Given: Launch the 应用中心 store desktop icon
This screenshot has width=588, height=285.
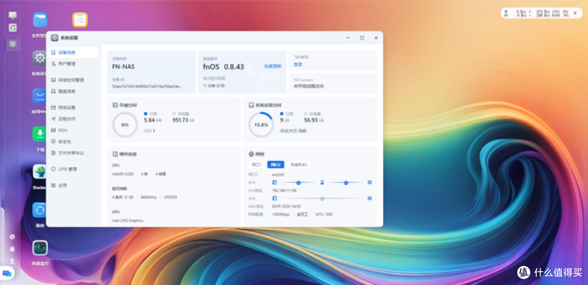Looking at the screenshot, I should (x=40, y=96).
